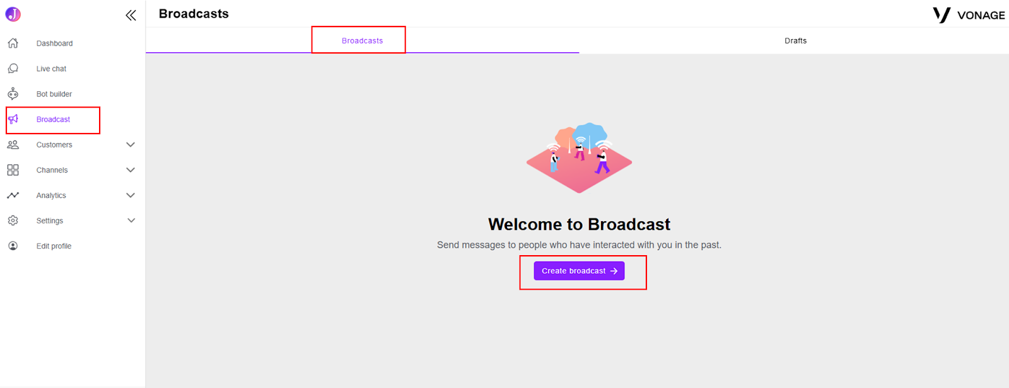The width and height of the screenshot is (1009, 388).
Task: Expand the Channels submenu chevron
Action: click(131, 170)
